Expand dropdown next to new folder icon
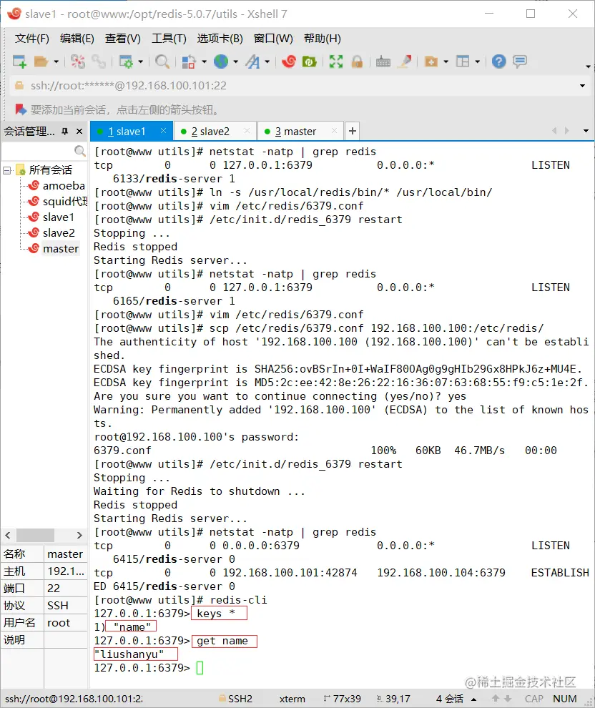The image size is (595, 708). [x=446, y=62]
